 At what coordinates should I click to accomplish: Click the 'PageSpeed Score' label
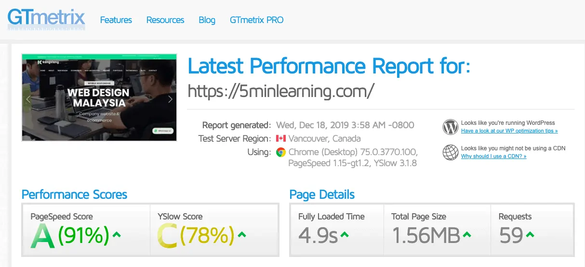(x=62, y=217)
